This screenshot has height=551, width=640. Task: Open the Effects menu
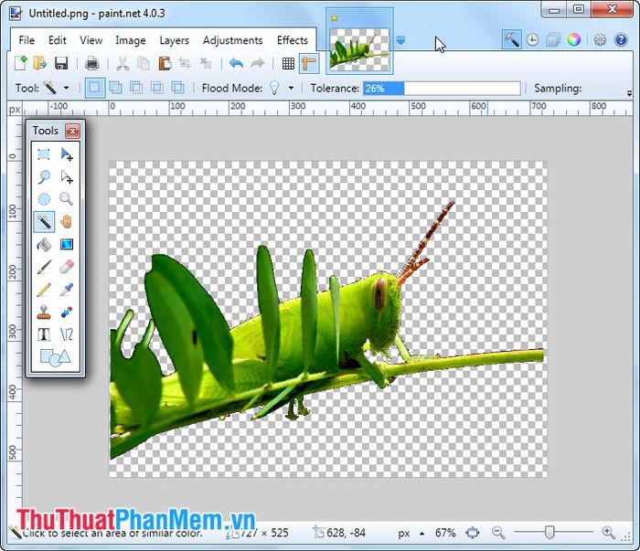click(293, 40)
